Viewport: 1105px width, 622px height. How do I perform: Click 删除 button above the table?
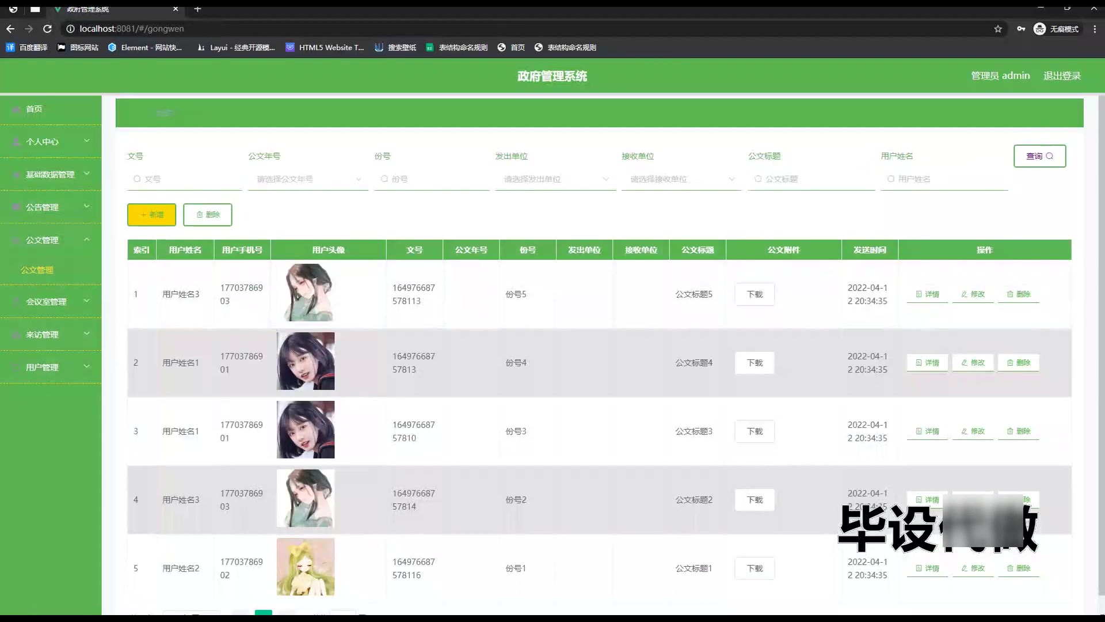(207, 215)
